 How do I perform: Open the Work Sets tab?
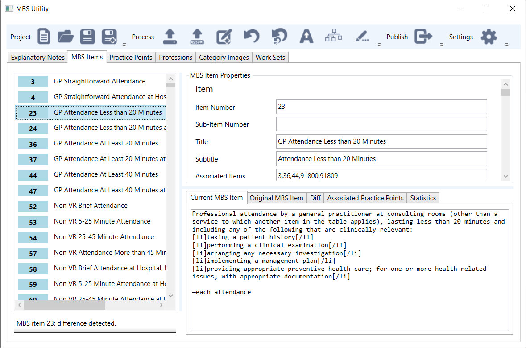tap(270, 58)
